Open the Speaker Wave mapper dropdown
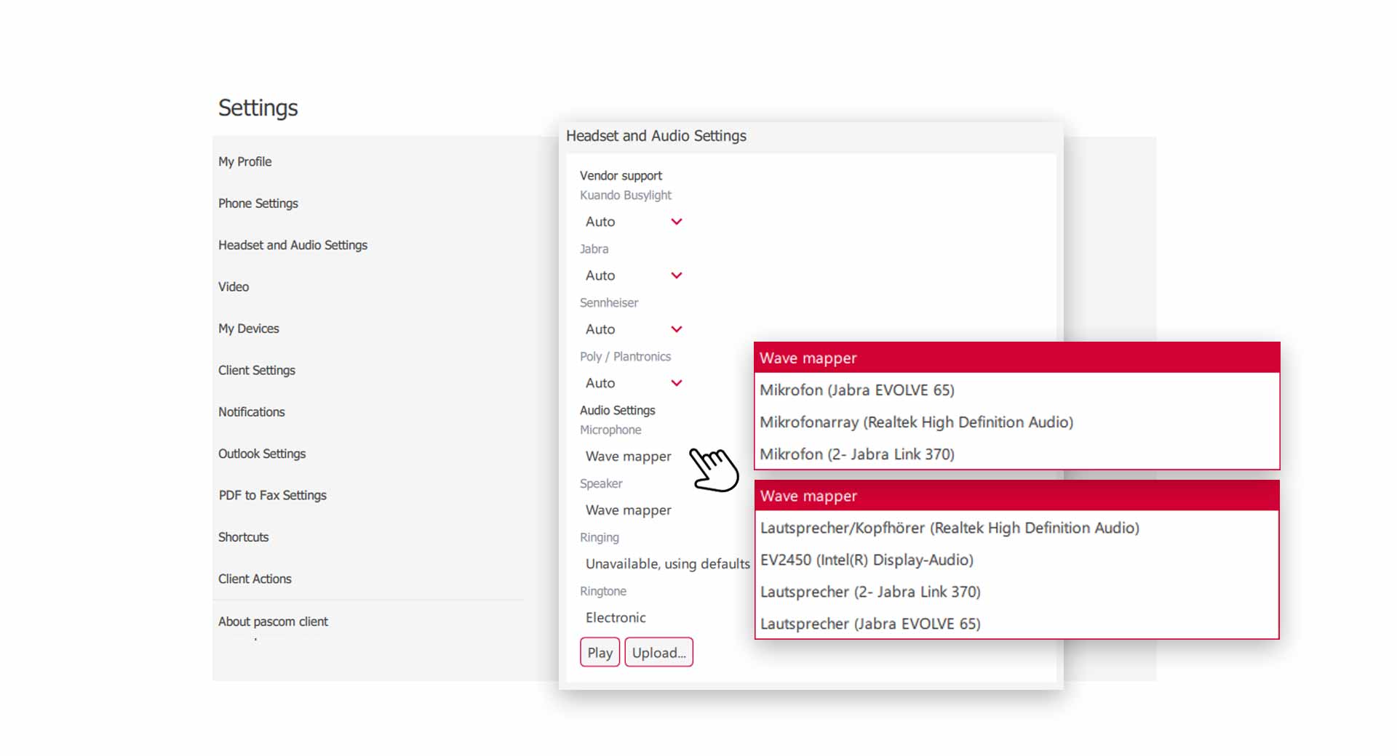Screen dimensions: 1397x756 coord(629,510)
